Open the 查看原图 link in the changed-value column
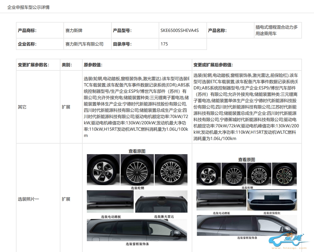The image size is (314, 252). [x=247, y=160]
